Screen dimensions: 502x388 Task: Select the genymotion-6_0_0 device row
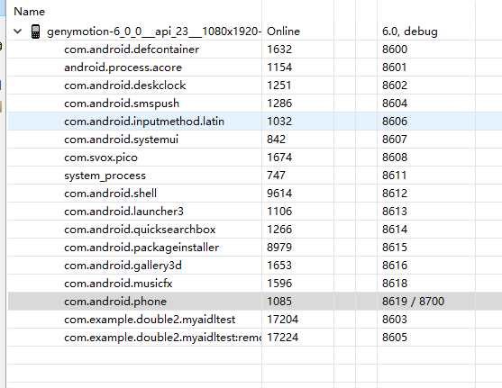[x=254, y=32]
